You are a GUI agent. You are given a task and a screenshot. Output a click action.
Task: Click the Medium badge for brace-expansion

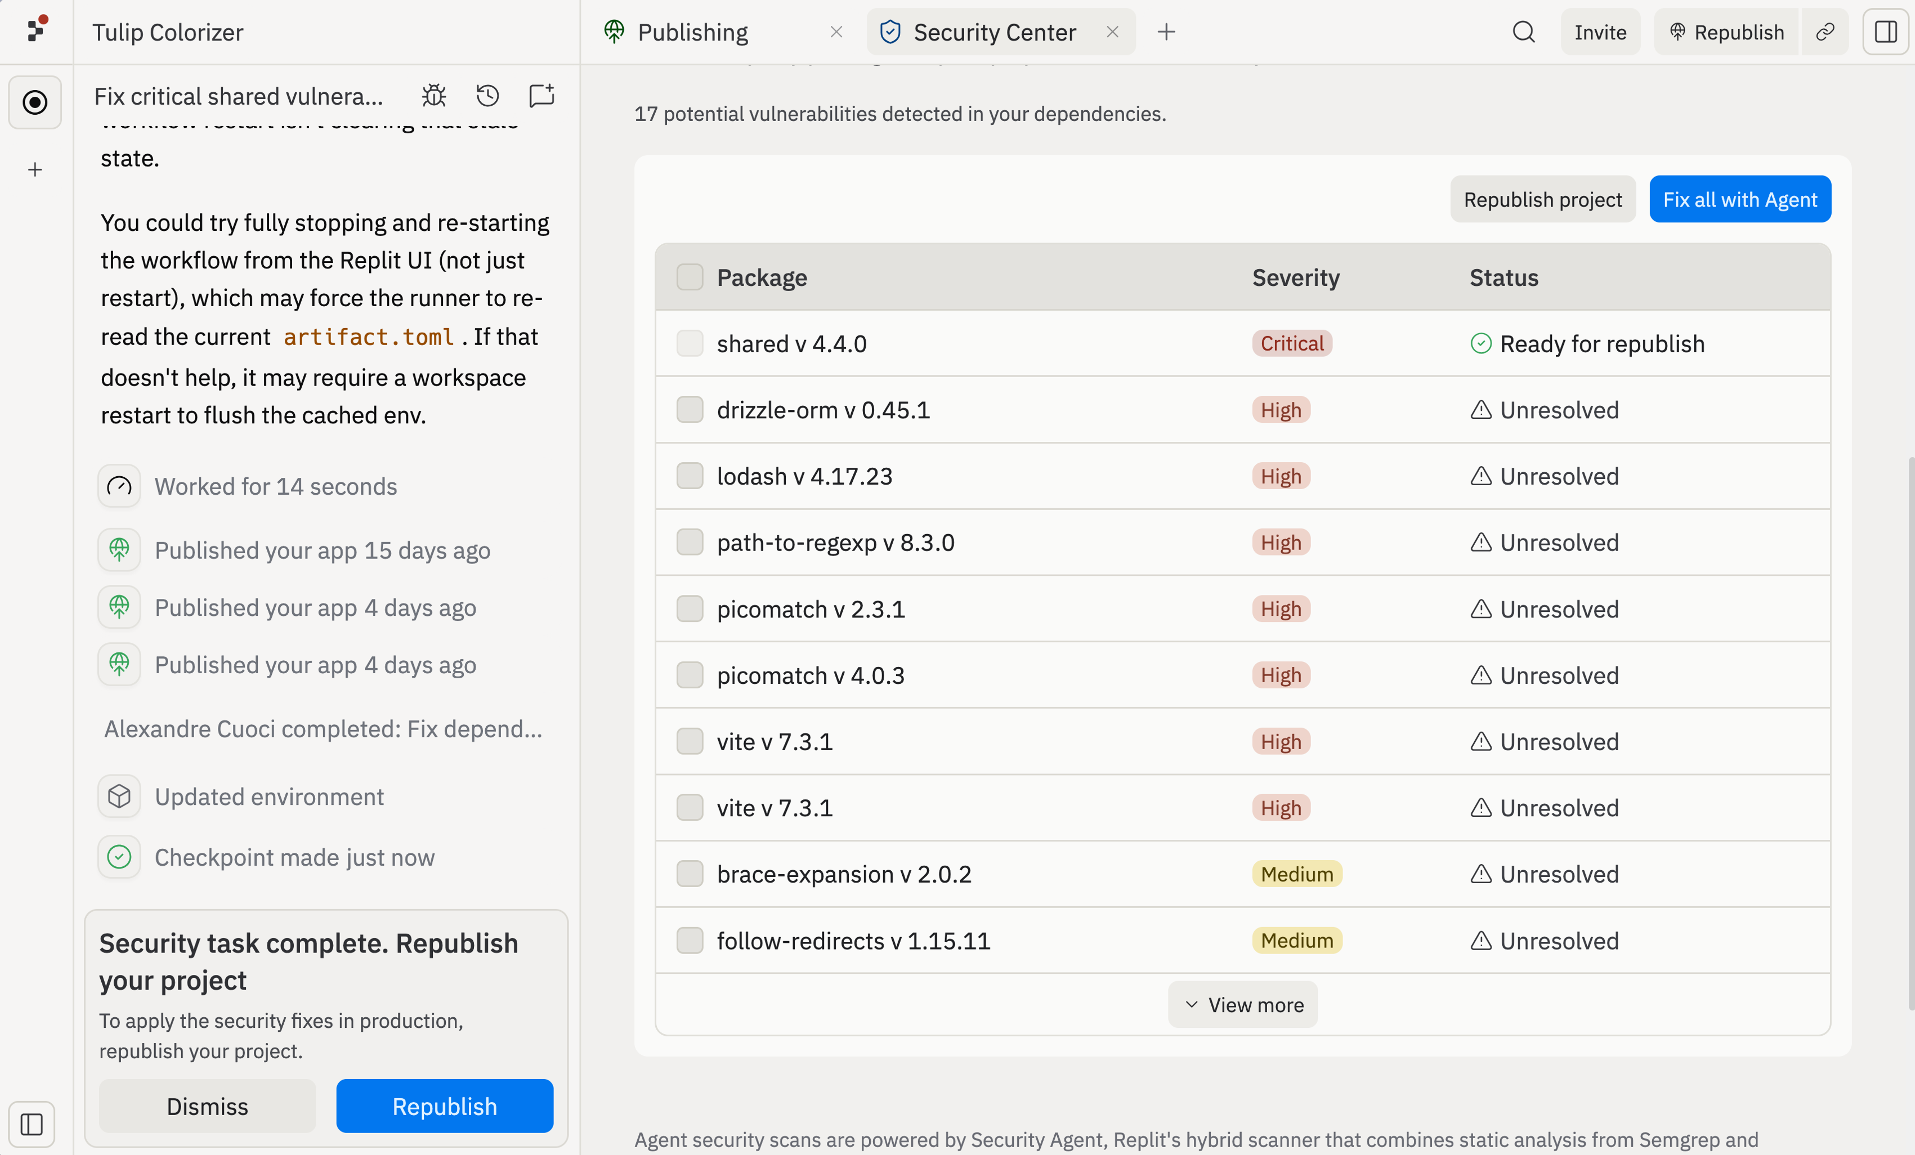tap(1296, 874)
